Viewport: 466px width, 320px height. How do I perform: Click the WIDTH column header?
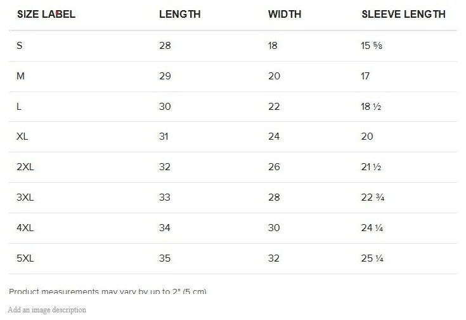(x=285, y=14)
